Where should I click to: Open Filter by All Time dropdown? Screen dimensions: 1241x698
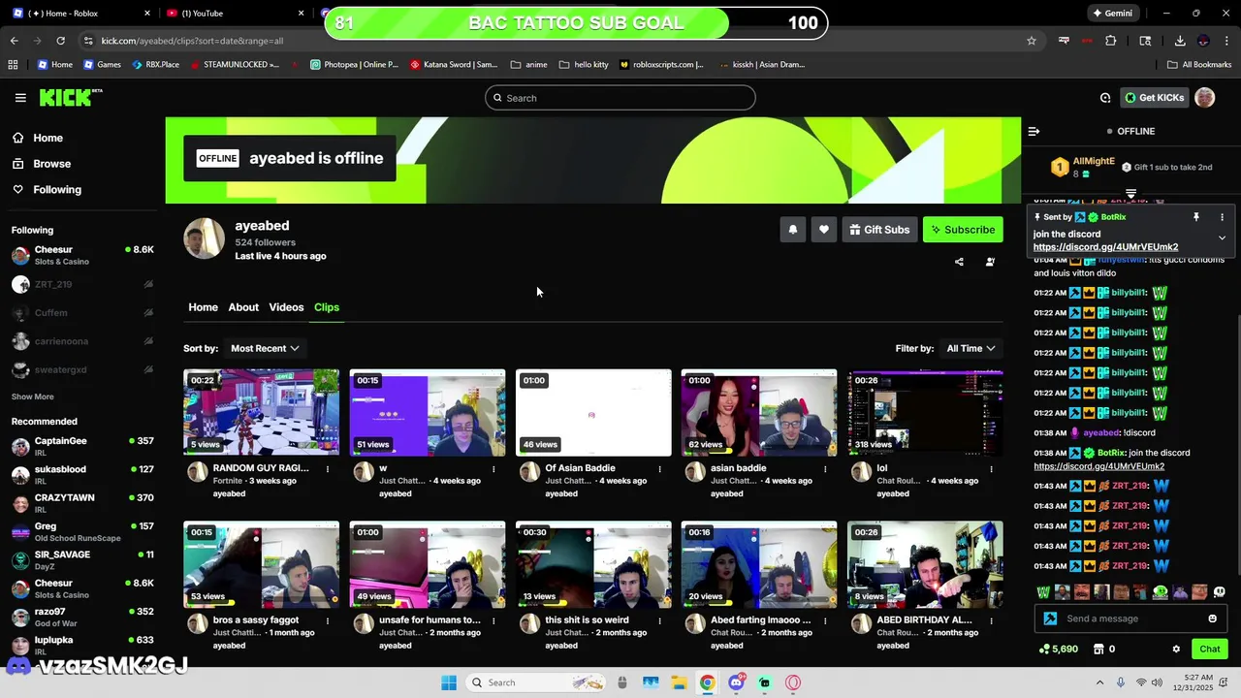tap(971, 348)
